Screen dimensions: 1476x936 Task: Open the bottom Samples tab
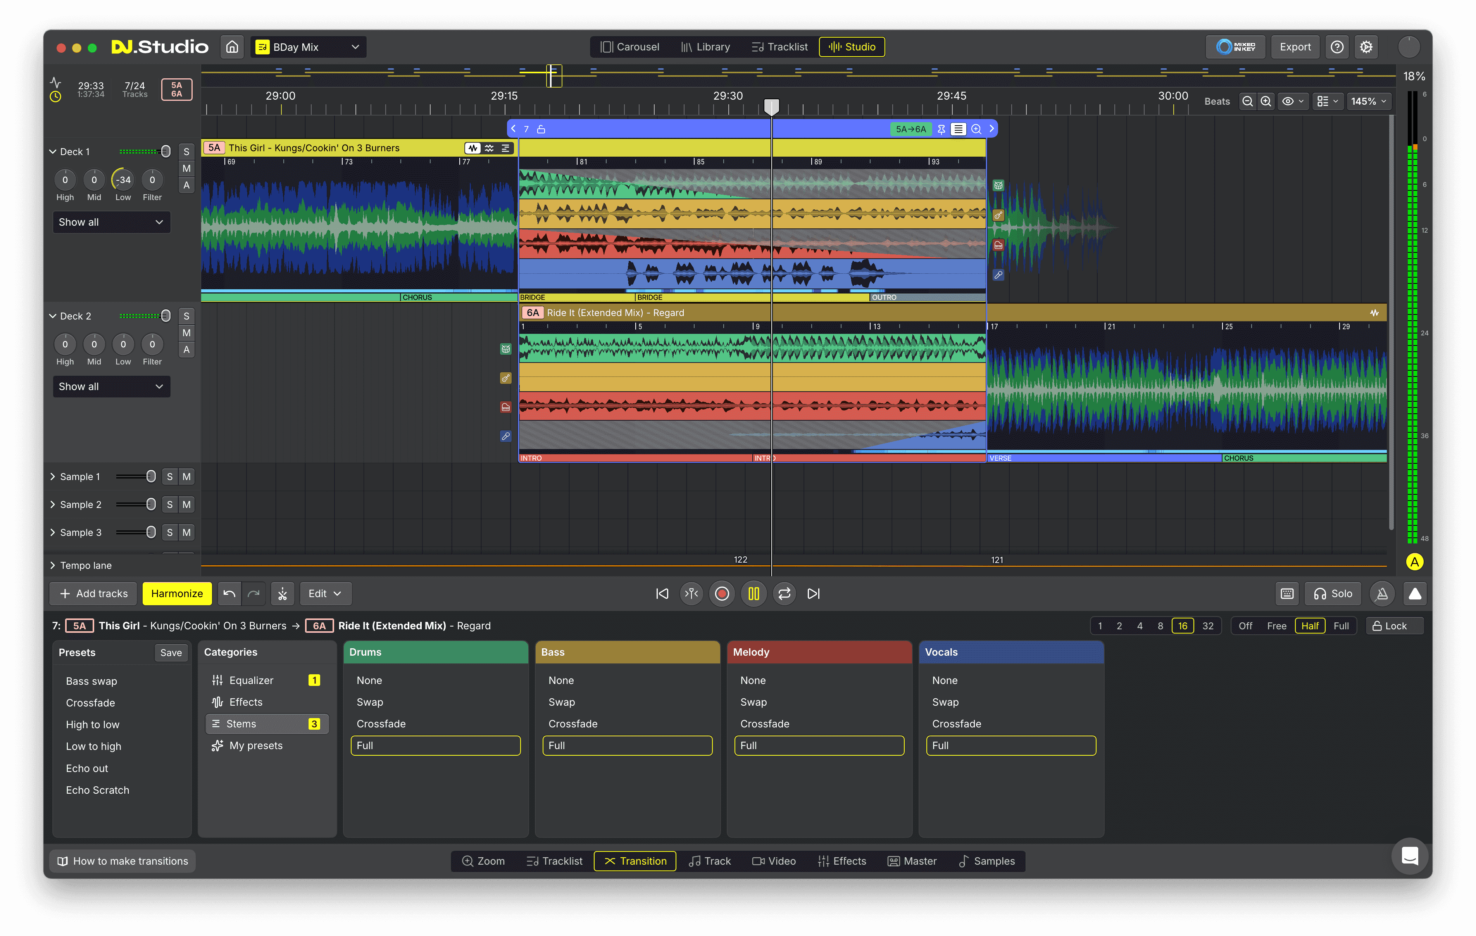pyautogui.click(x=987, y=860)
